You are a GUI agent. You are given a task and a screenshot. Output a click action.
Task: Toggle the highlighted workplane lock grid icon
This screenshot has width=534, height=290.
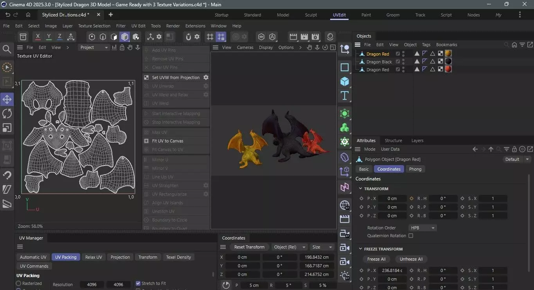pos(221,37)
